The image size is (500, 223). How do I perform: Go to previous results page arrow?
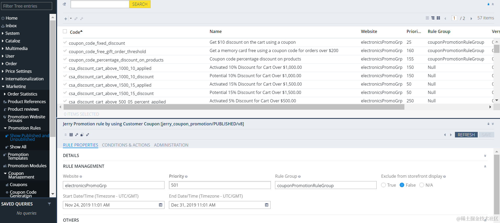[x=445, y=18]
